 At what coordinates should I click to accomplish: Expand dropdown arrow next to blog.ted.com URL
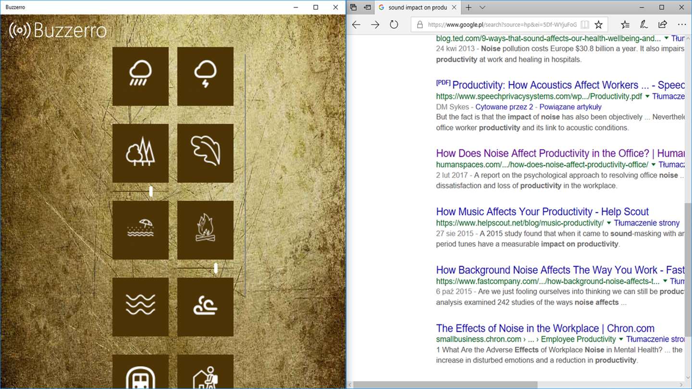click(x=666, y=38)
